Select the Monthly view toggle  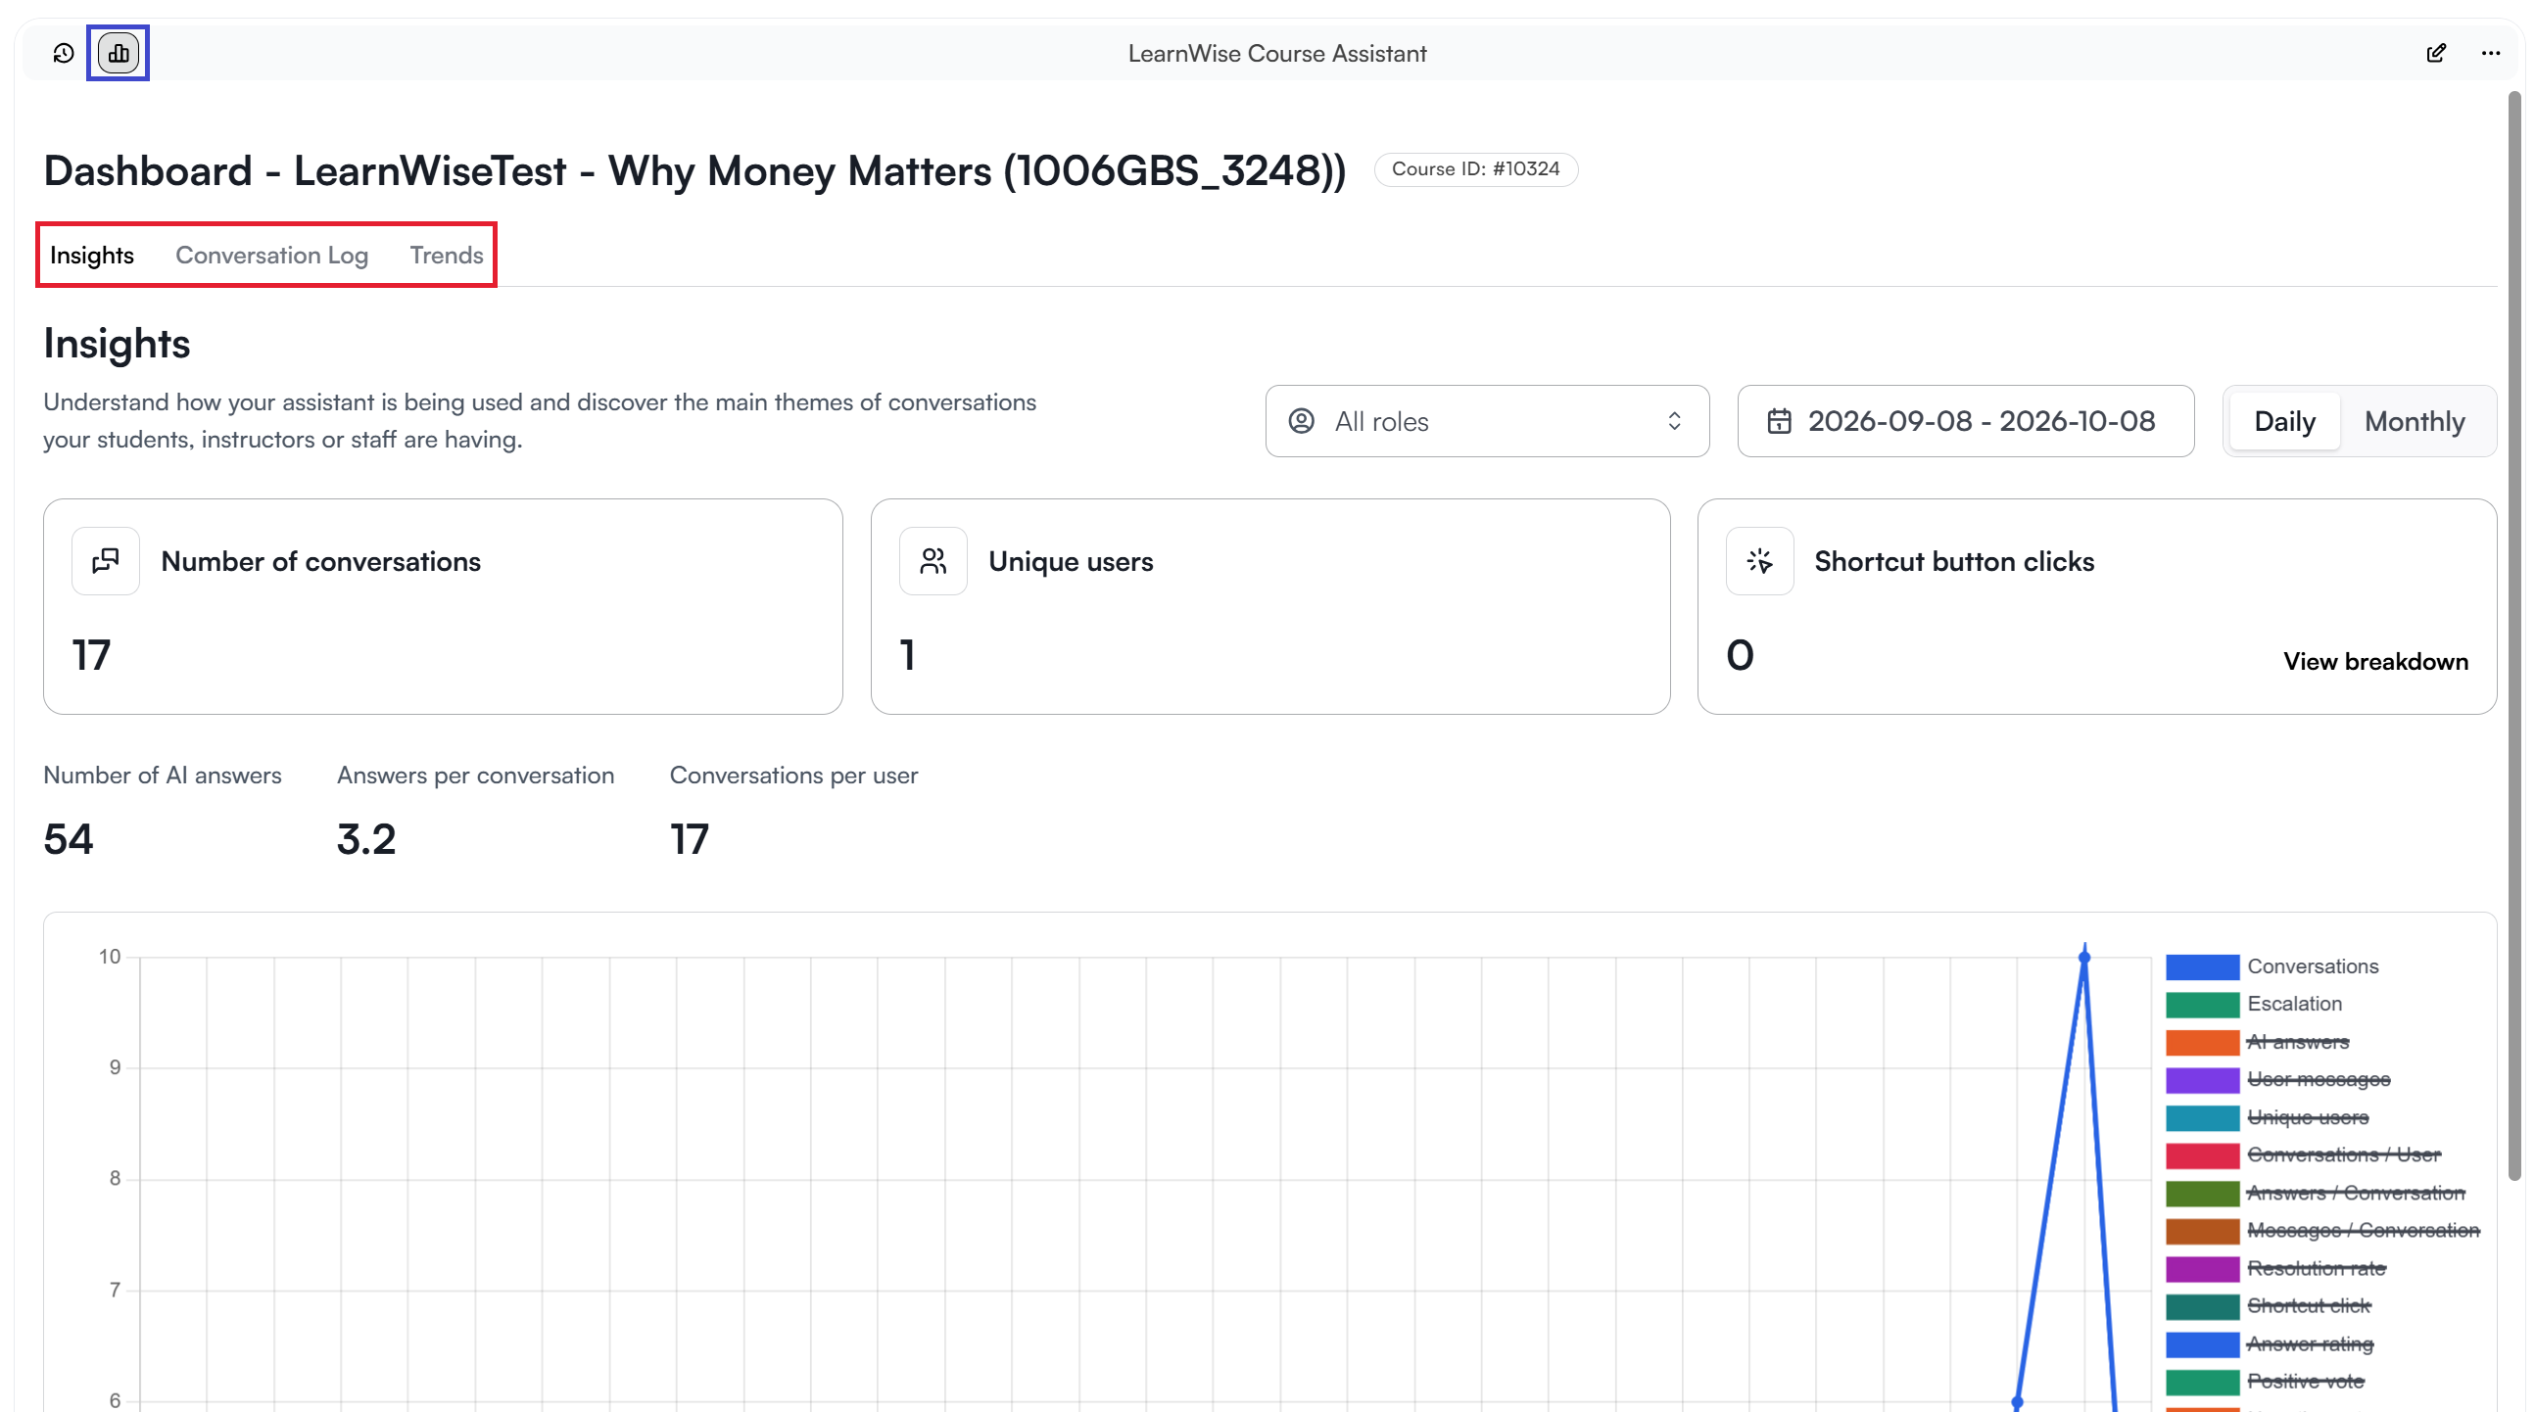coord(2414,421)
